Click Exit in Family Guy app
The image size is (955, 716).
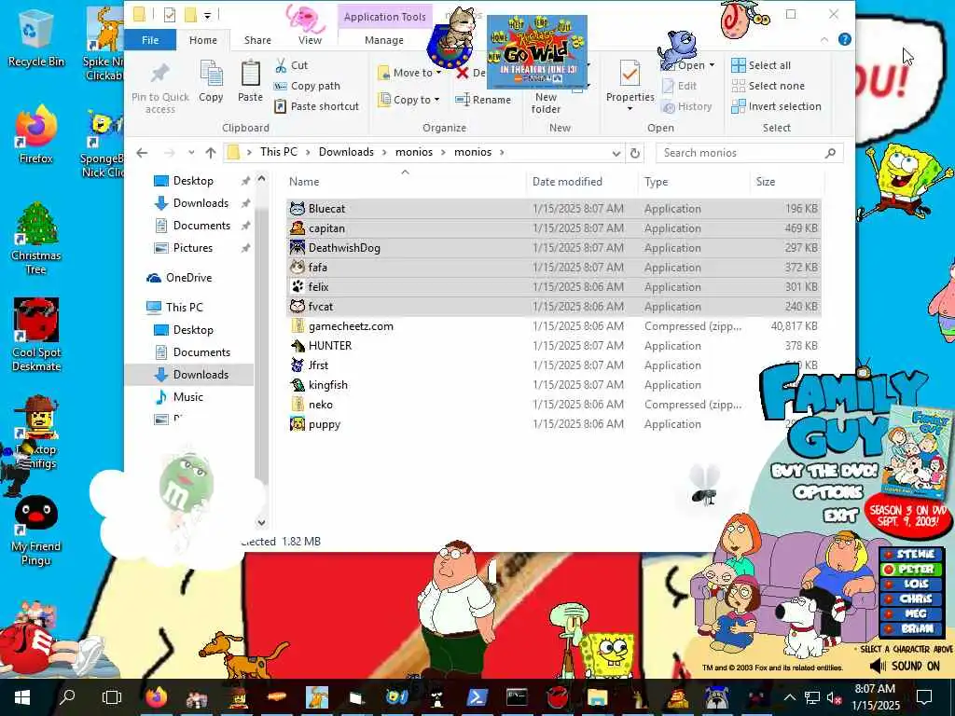[x=840, y=516]
